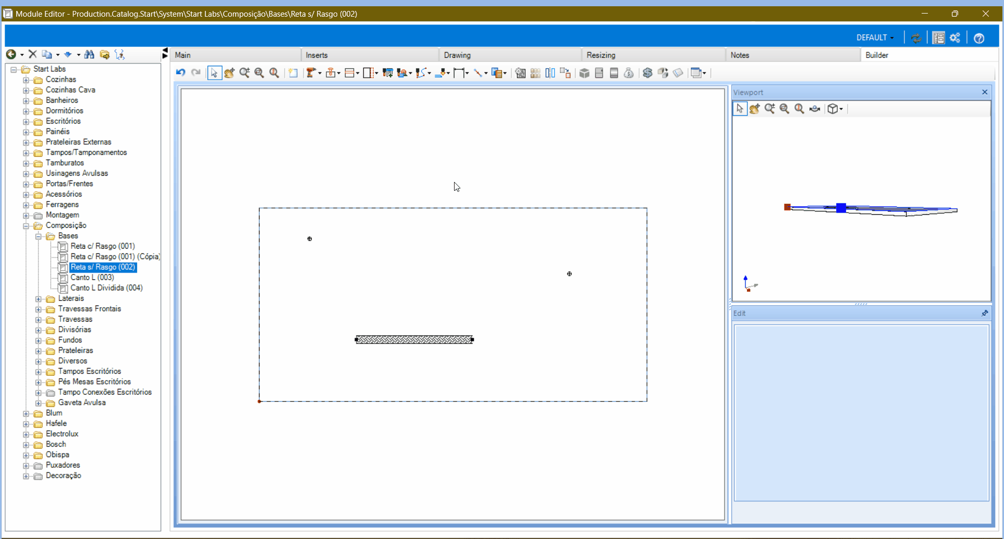
Task: Click the copy documents icon in catalog toolbar
Action: (x=47, y=54)
